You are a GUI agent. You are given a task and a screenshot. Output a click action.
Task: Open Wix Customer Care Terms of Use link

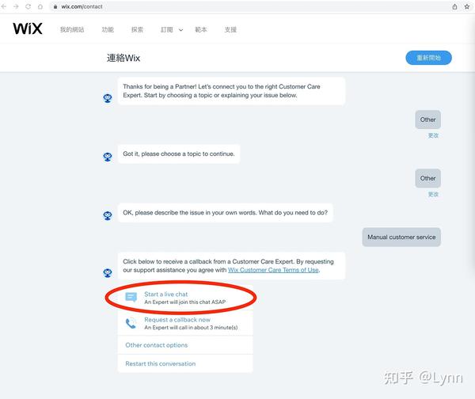(x=273, y=270)
